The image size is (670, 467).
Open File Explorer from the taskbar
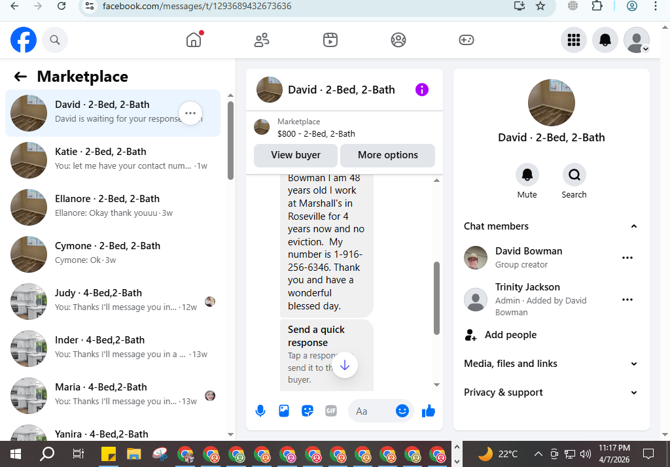[x=133, y=454]
